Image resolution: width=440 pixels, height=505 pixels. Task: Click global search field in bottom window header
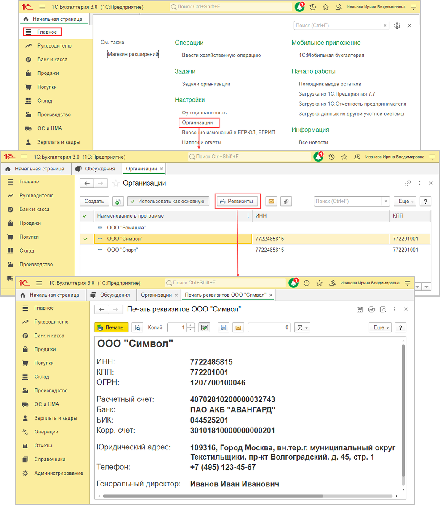(x=225, y=283)
